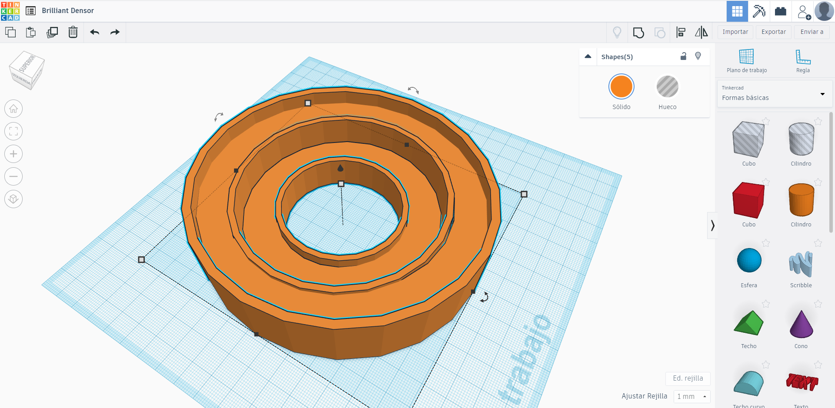Open the Align tool
Screen dimensions: 835x408
click(x=681, y=32)
